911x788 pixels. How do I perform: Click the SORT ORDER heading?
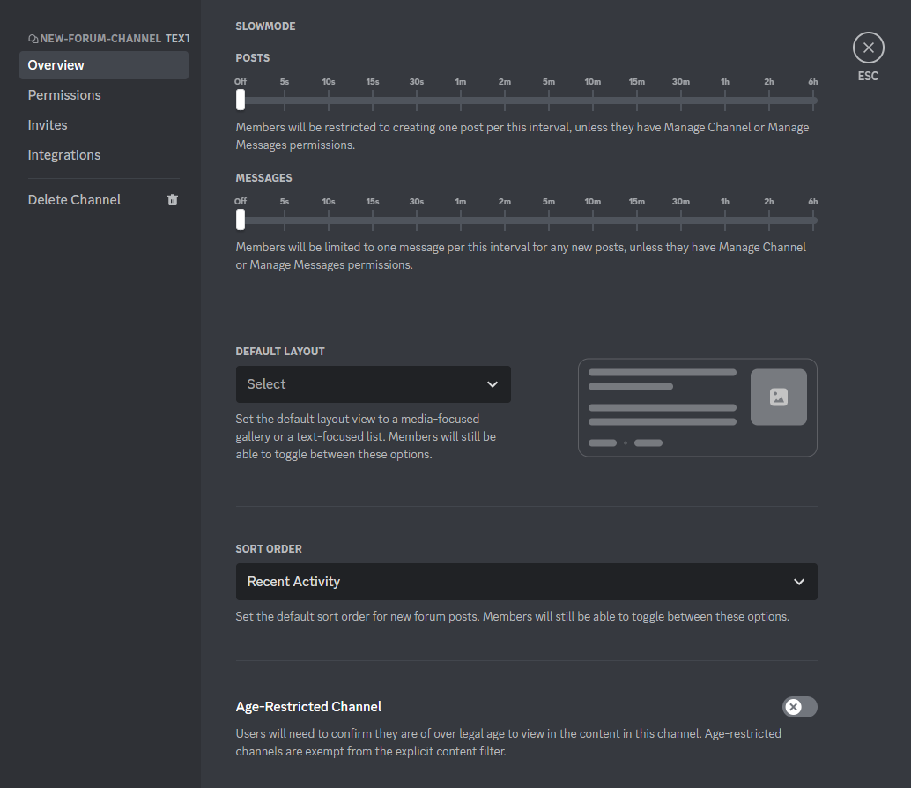pyautogui.click(x=269, y=549)
